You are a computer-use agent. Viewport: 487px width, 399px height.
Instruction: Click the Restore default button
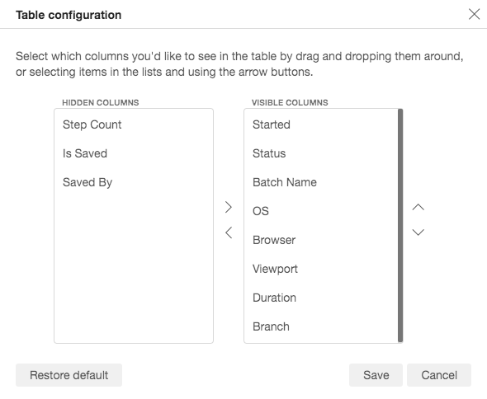click(x=69, y=375)
